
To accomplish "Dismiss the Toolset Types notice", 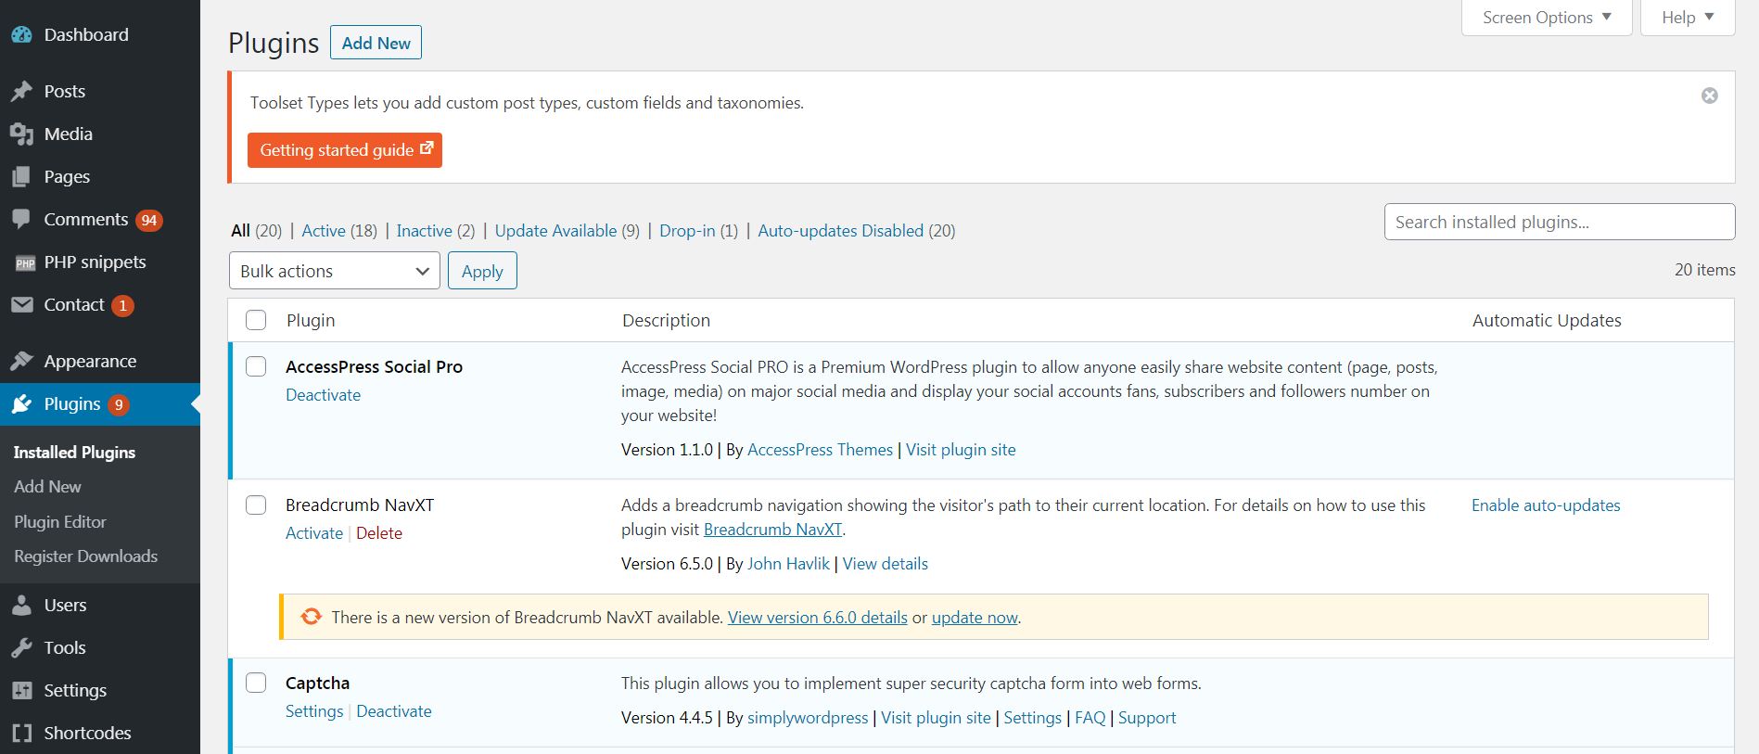I will point(1710,96).
